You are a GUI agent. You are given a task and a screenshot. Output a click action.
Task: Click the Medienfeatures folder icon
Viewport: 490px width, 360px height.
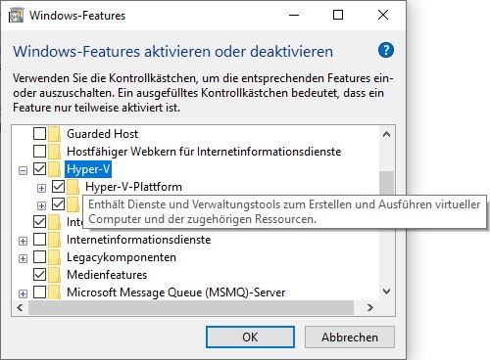(x=54, y=275)
